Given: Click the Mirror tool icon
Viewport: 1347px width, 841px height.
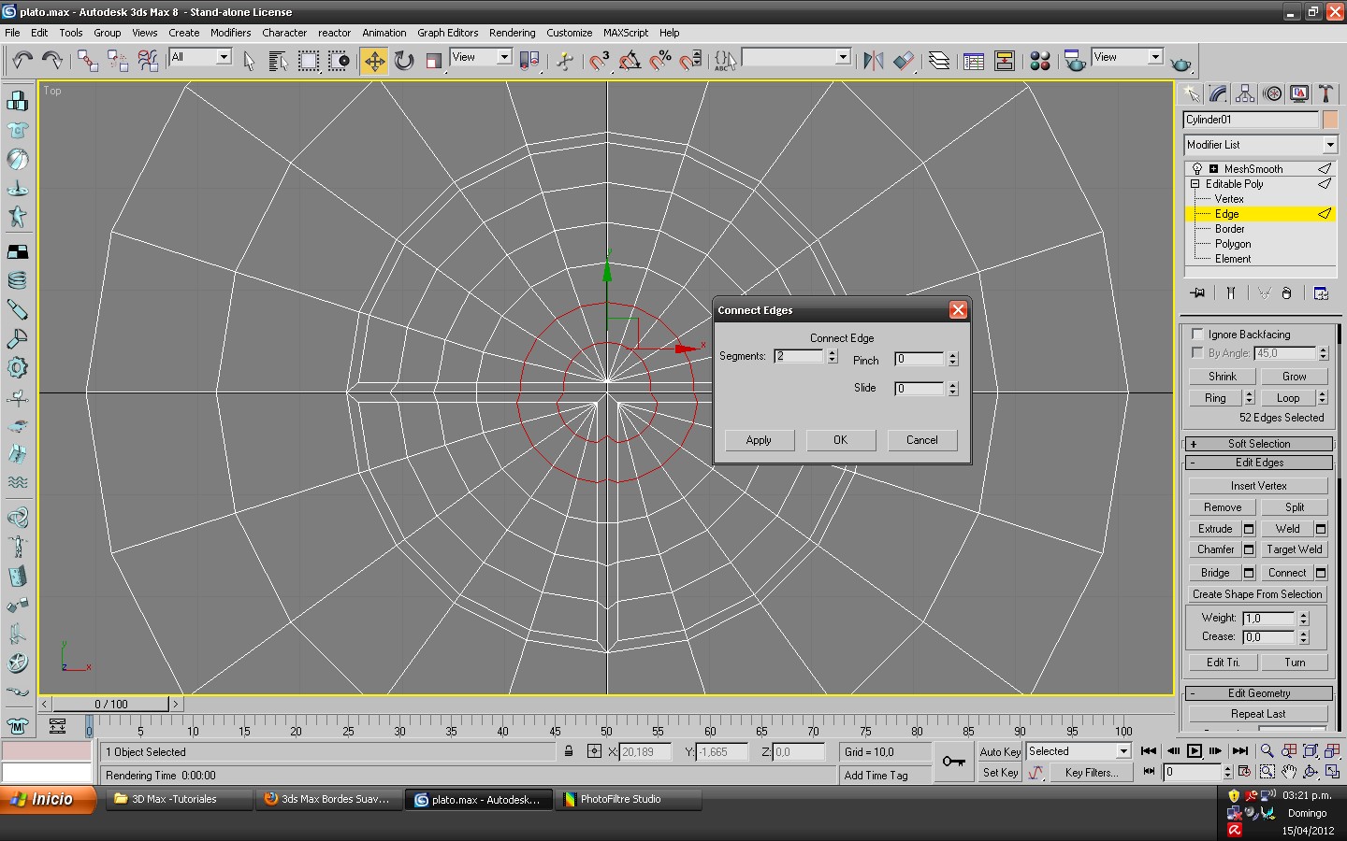Looking at the screenshot, I should tap(873, 61).
